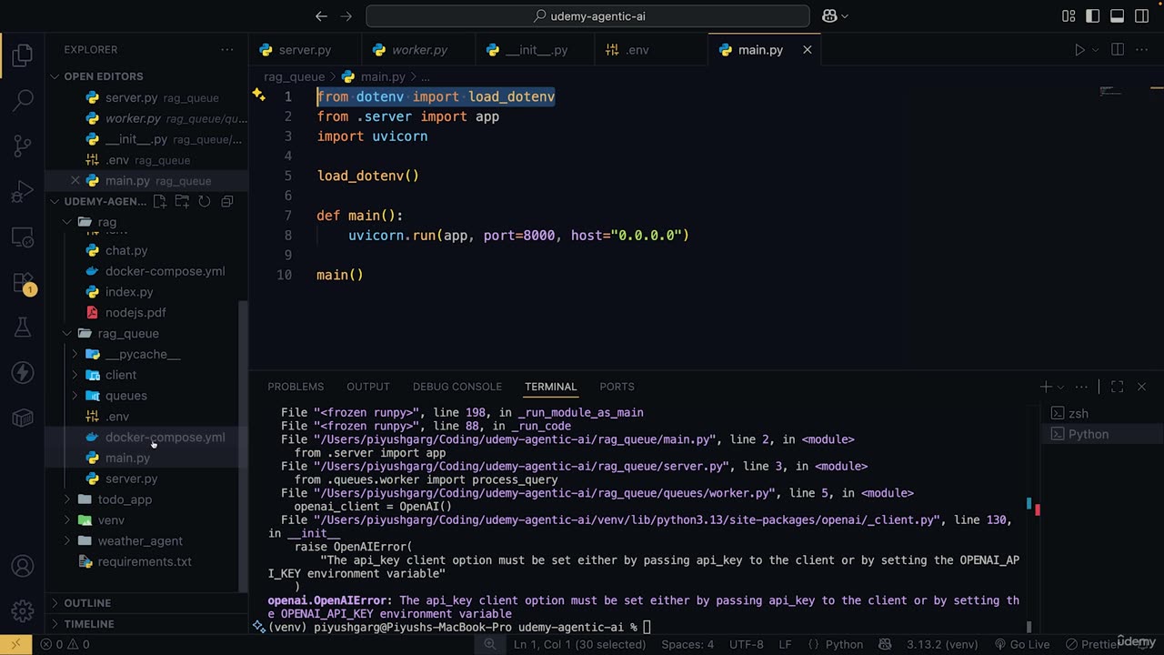The height and width of the screenshot is (655, 1164).
Task: Click the sparkle code action icon on line 1
Action: pyautogui.click(x=259, y=96)
